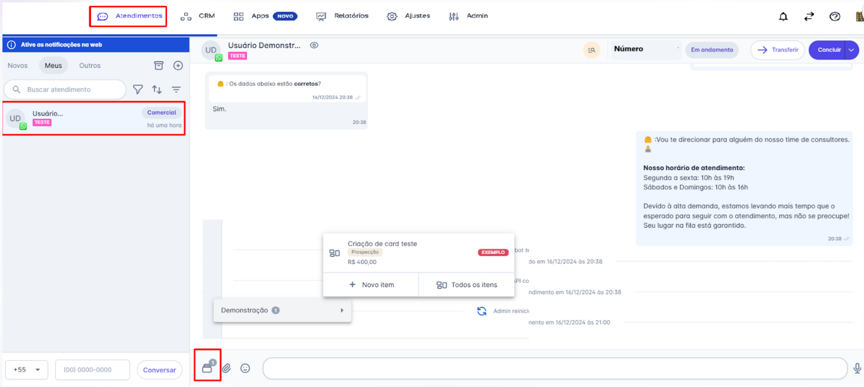
Task: Click the plus icon to add an atendimento
Action: click(178, 66)
